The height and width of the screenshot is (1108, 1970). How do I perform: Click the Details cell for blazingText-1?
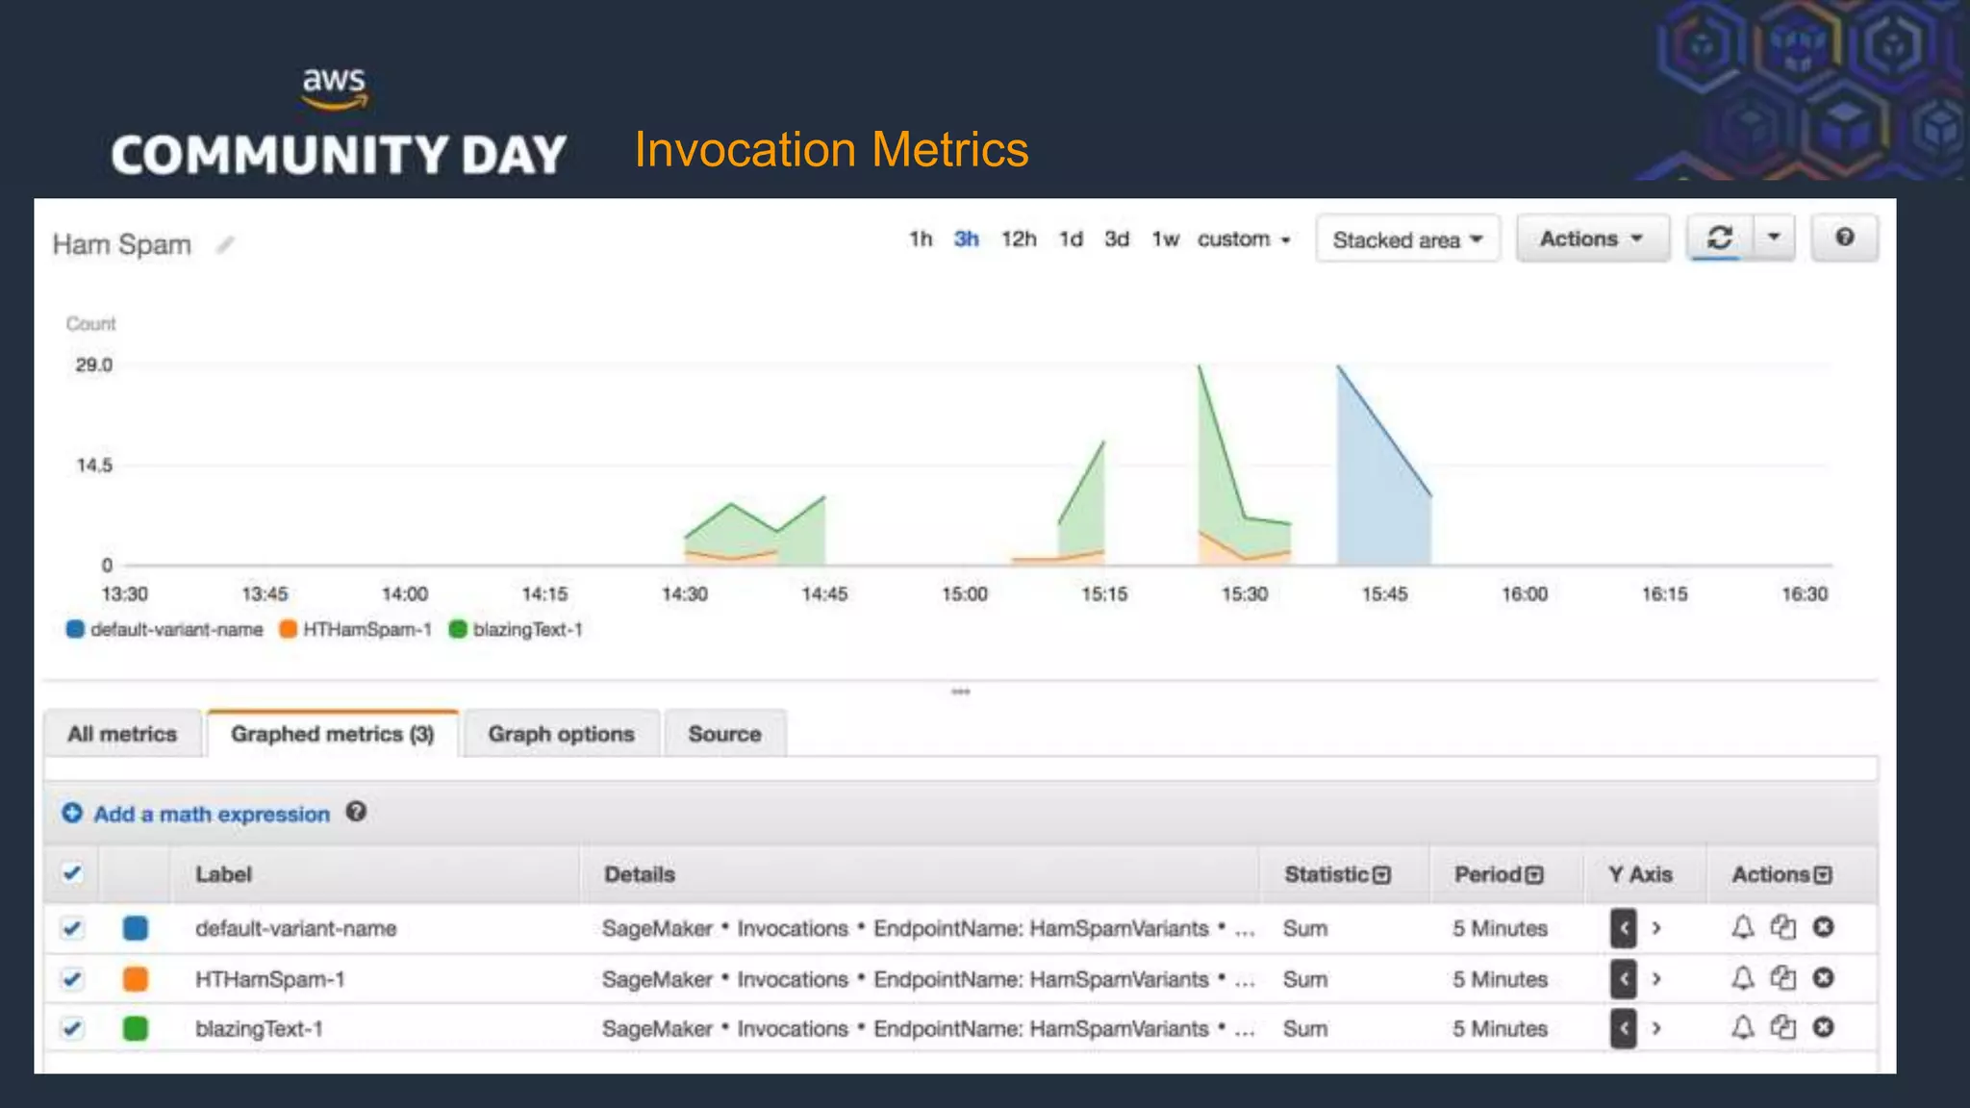[x=928, y=1029]
